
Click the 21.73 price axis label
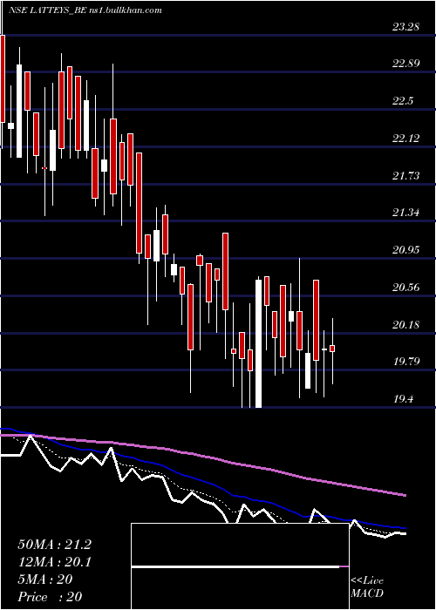(x=405, y=176)
